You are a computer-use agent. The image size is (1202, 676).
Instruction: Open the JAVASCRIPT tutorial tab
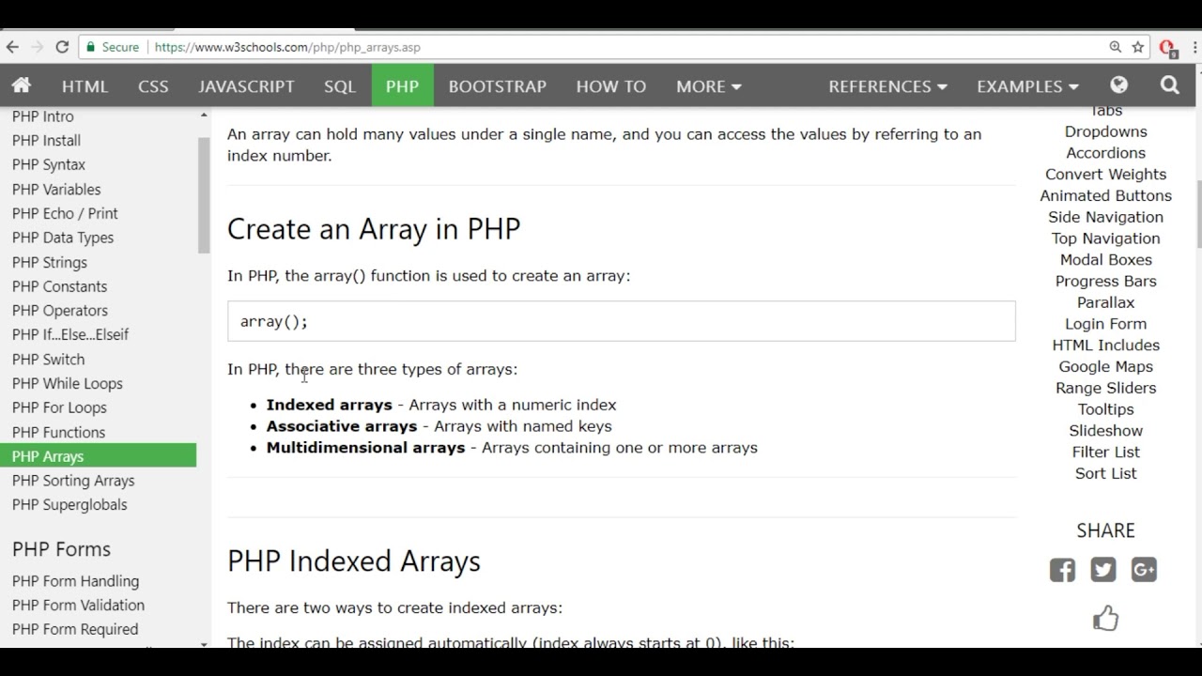click(x=246, y=85)
